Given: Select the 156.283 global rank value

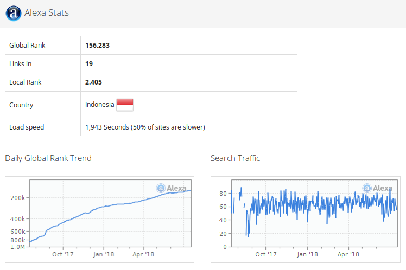Looking at the screenshot, I should pyautogui.click(x=97, y=45).
